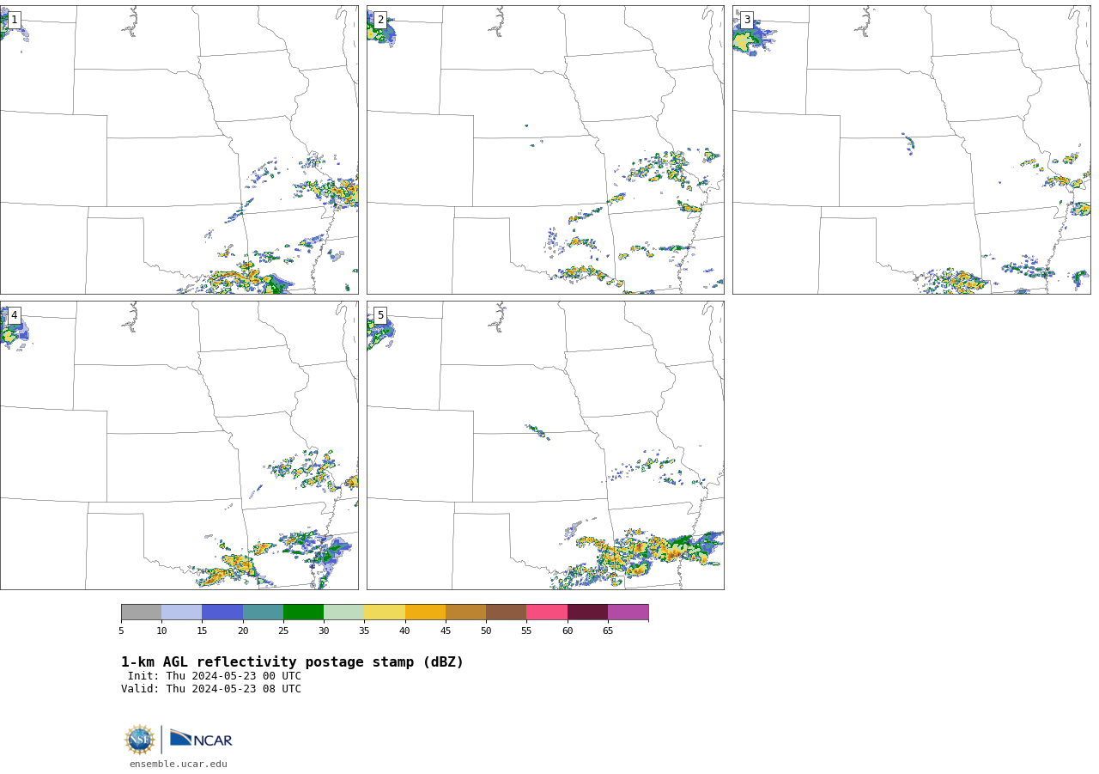Open ensemble member 1 reflectivity map
The width and height of the screenshot is (1099, 774).
click(179, 149)
